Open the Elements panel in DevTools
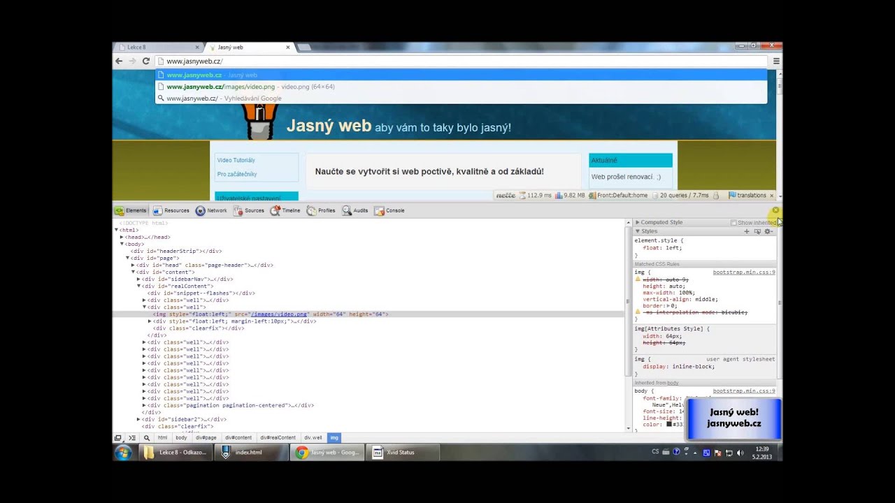895x503 pixels. 131,210
